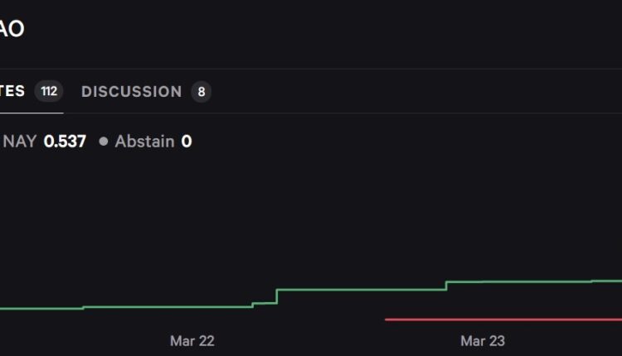Click the green plateau above Mar 22 label

(192, 307)
